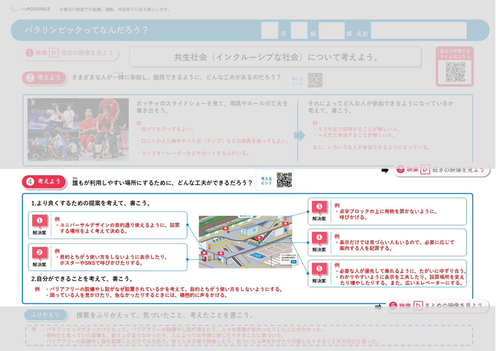Select the 解決案 number 3 badge icon

(x=319, y=207)
